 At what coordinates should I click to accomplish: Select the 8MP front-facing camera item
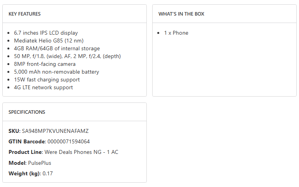click(45, 64)
